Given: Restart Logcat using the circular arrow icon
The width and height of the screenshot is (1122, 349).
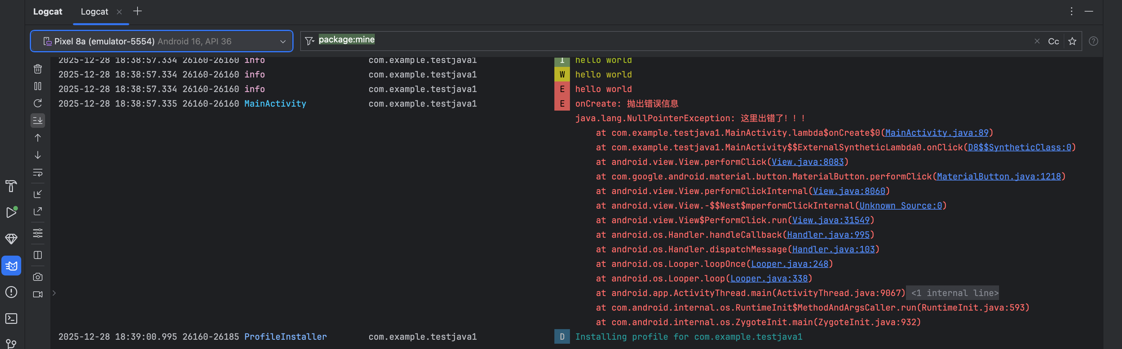Looking at the screenshot, I should pyautogui.click(x=38, y=103).
